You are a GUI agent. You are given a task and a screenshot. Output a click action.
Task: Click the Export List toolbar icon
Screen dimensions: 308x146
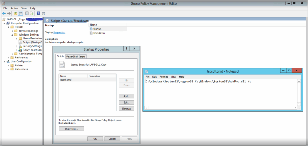click(x=32, y=14)
